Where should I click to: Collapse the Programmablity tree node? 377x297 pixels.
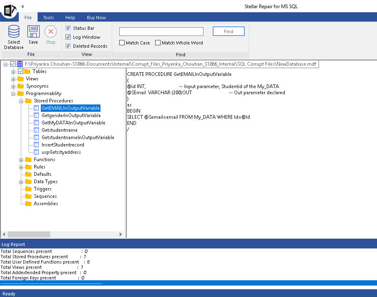tap(13, 94)
